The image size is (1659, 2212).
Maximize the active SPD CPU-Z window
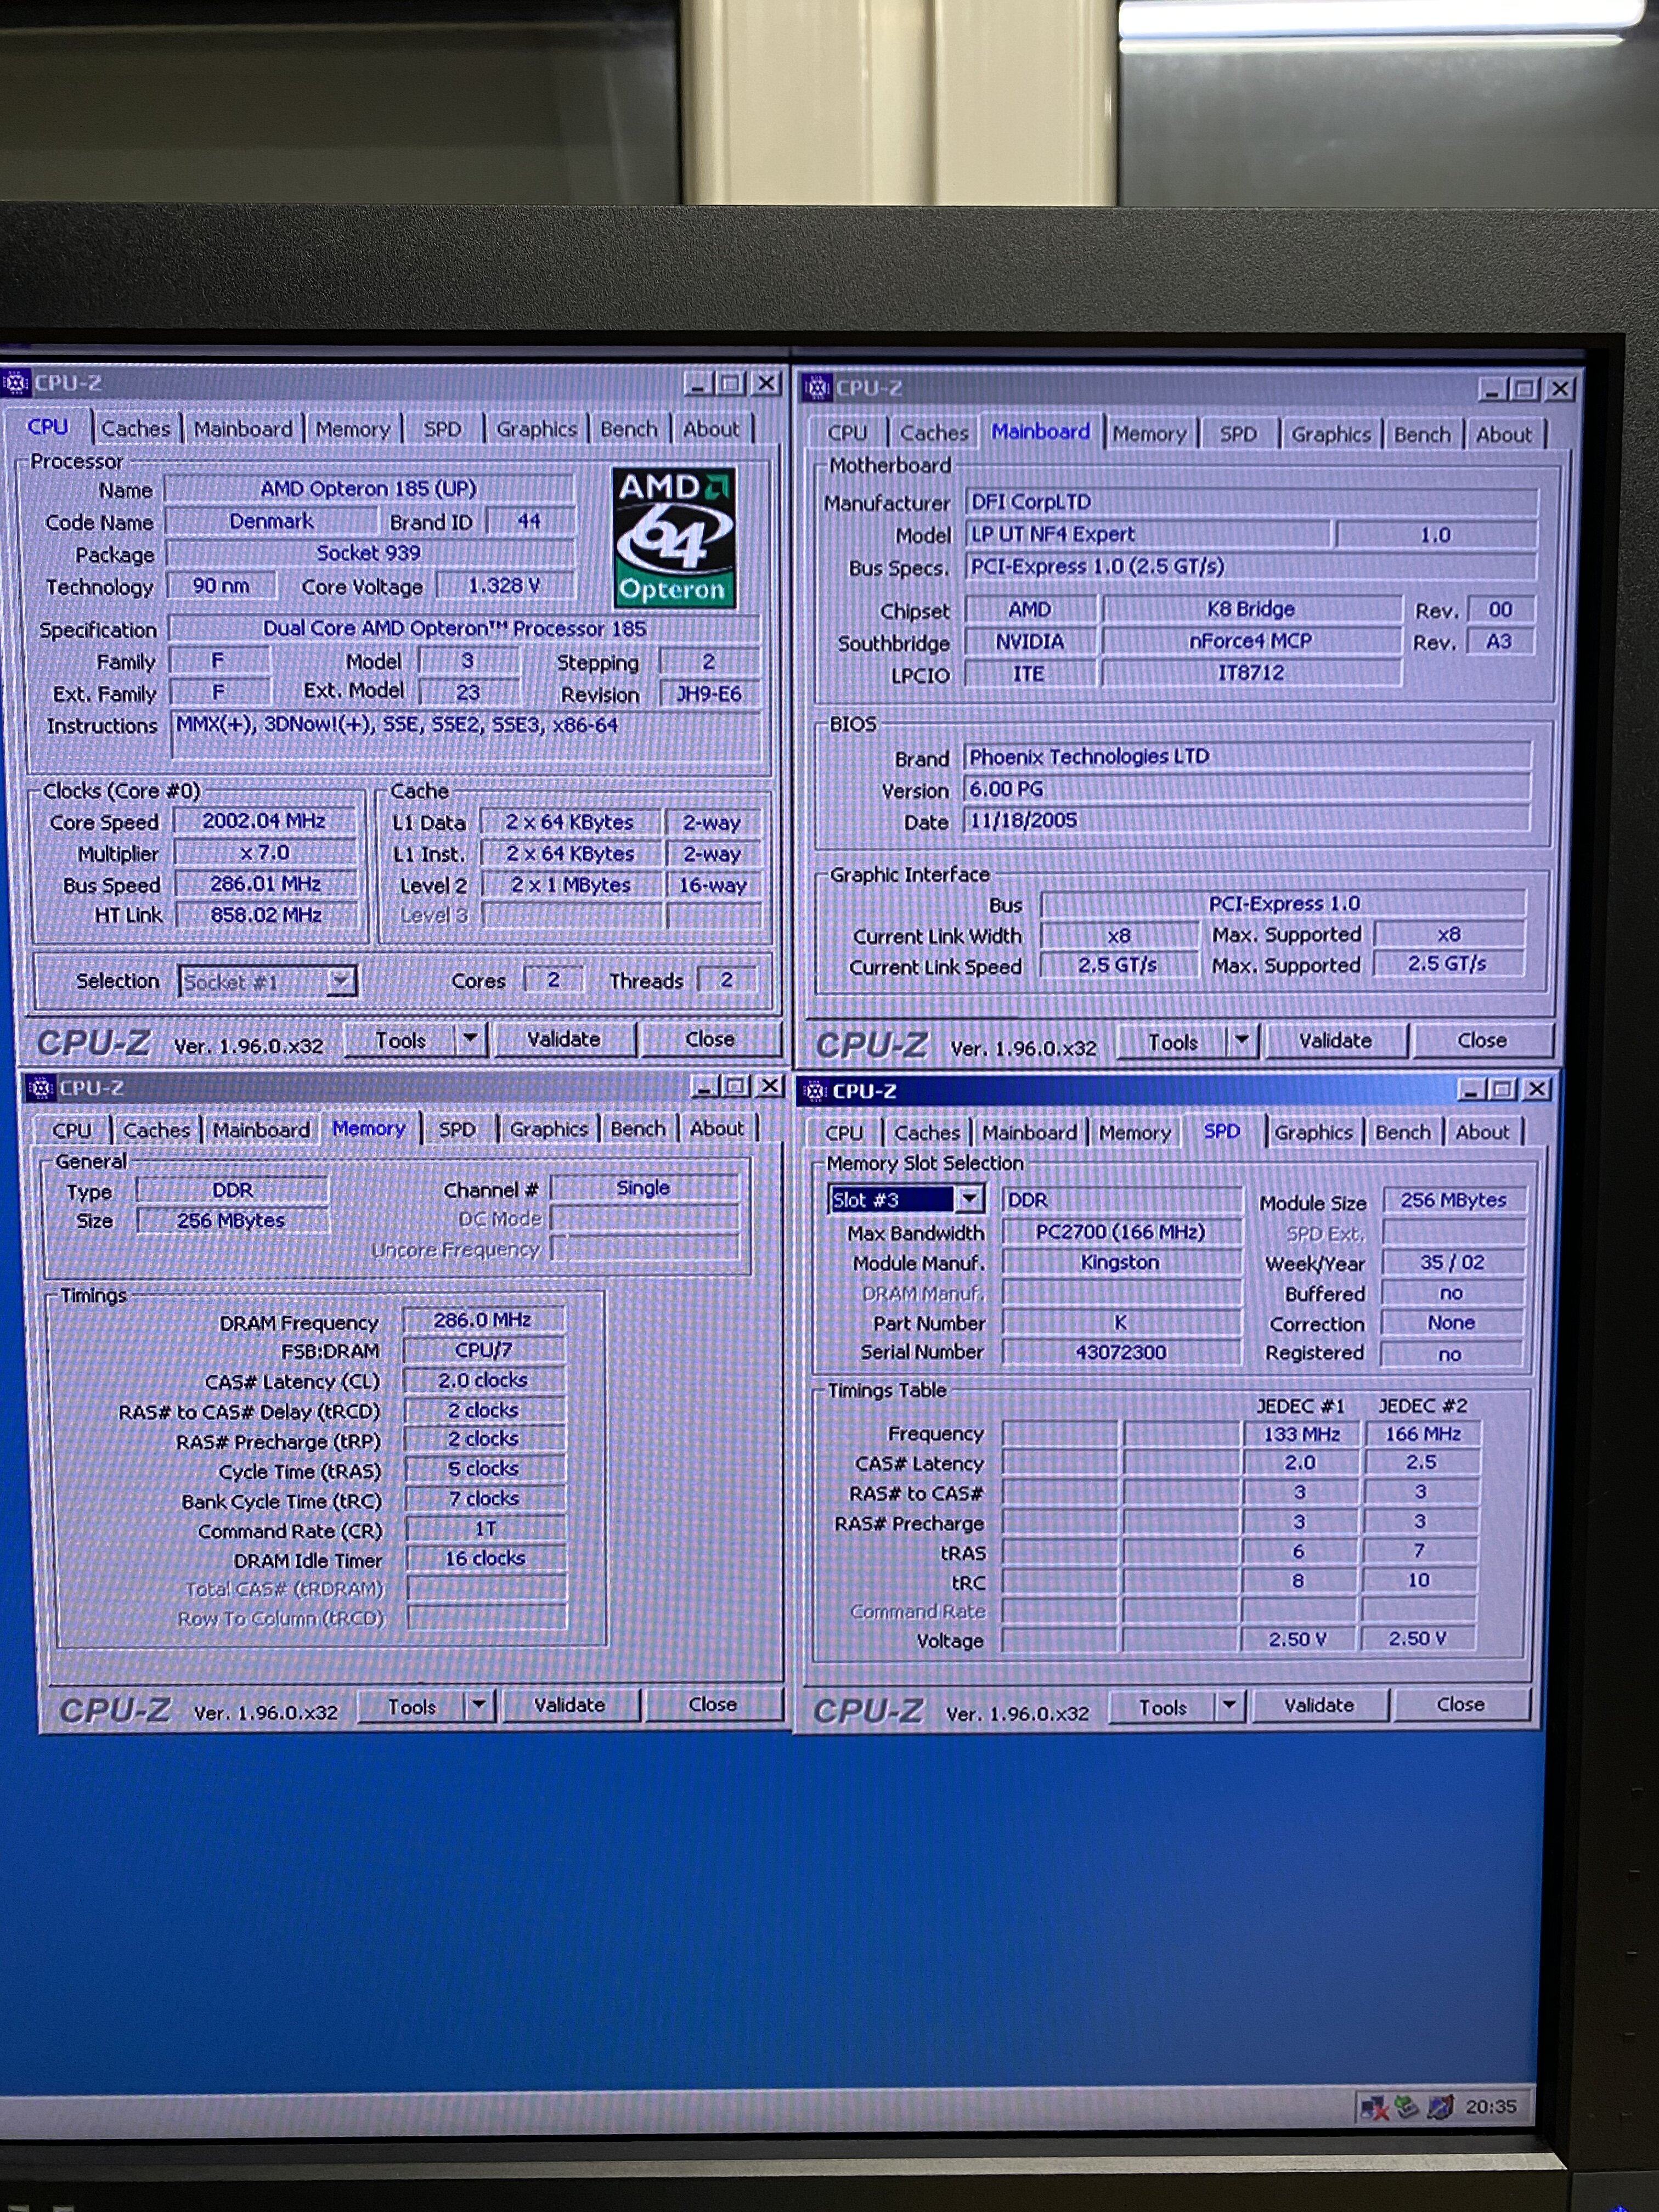point(1502,1089)
